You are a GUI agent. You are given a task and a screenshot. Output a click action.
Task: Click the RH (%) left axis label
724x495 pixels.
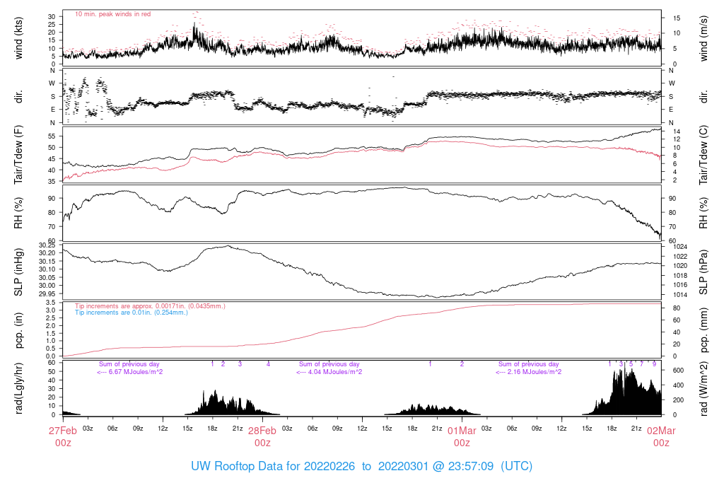pos(18,213)
